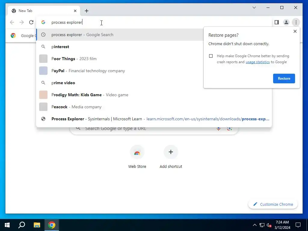Click the Prodigy Math suggestion thumbnail

[43, 95]
